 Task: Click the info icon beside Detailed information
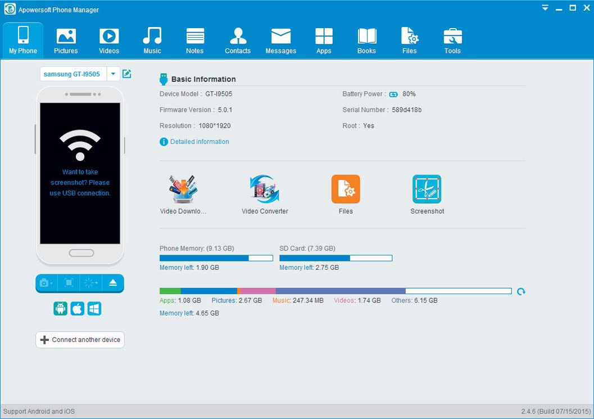click(x=164, y=142)
